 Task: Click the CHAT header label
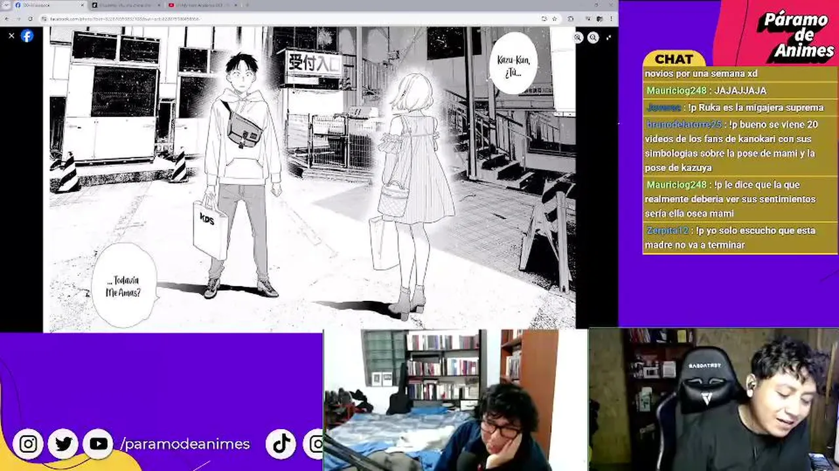coord(674,59)
